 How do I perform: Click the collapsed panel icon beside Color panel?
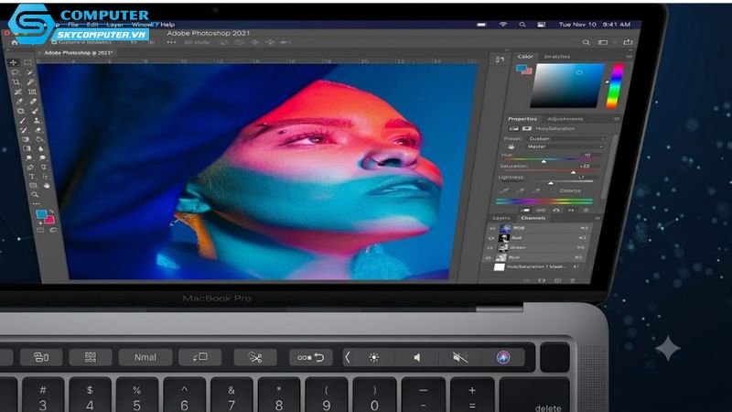[500, 60]
